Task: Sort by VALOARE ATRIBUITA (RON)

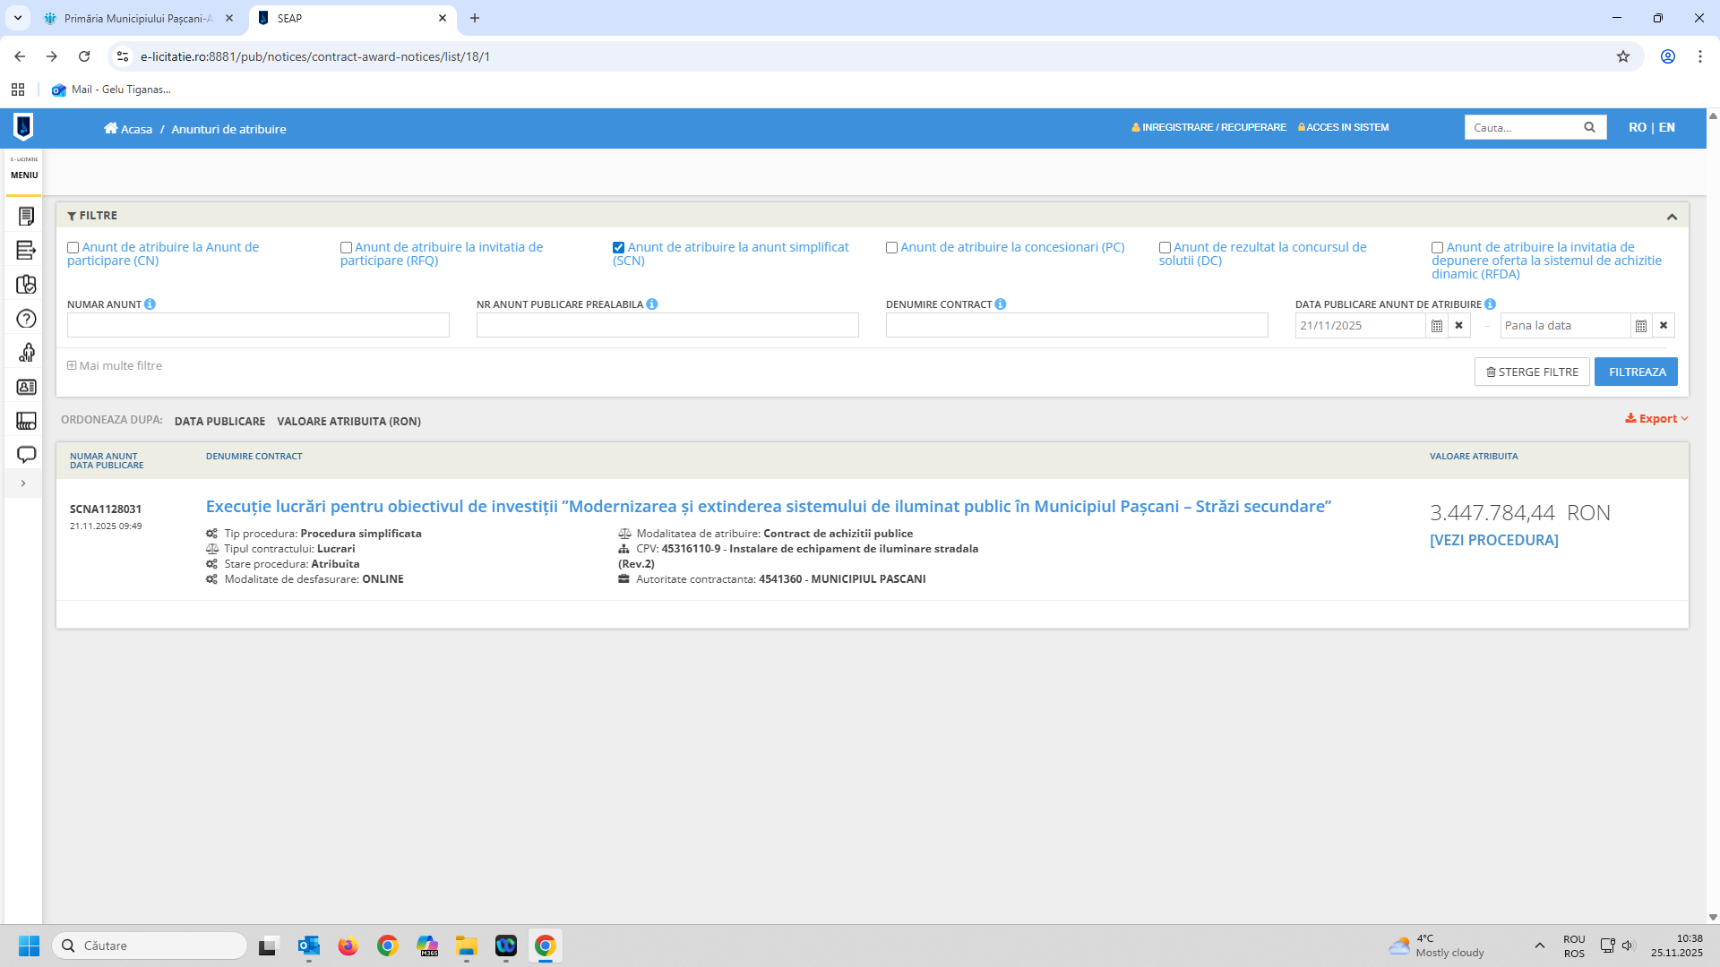Action: (348, 422)
